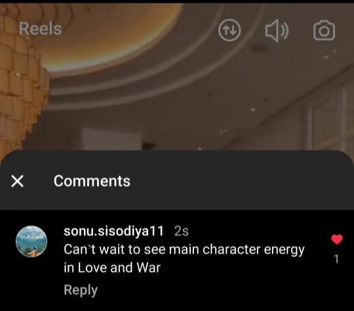
Task: Tap the rounded top edge of comments sheet
Action: (x=177, y=156)
